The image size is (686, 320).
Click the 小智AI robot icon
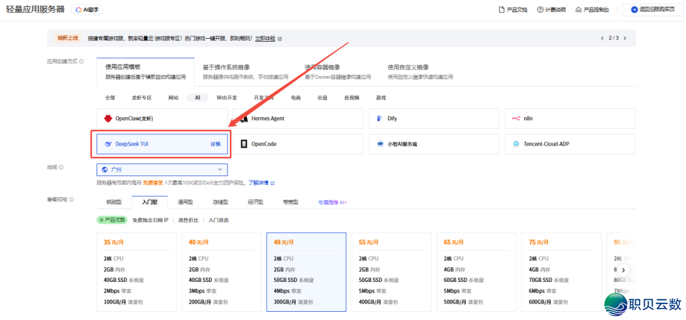click(x=380, y=144)
